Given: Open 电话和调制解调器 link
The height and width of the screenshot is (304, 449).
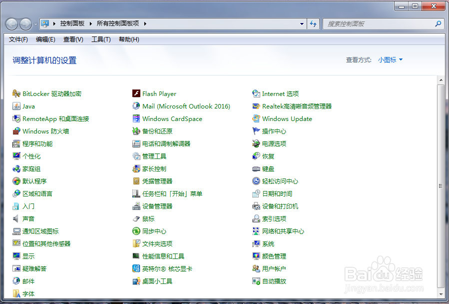Looking at the screenshot, I should (166, 143).
